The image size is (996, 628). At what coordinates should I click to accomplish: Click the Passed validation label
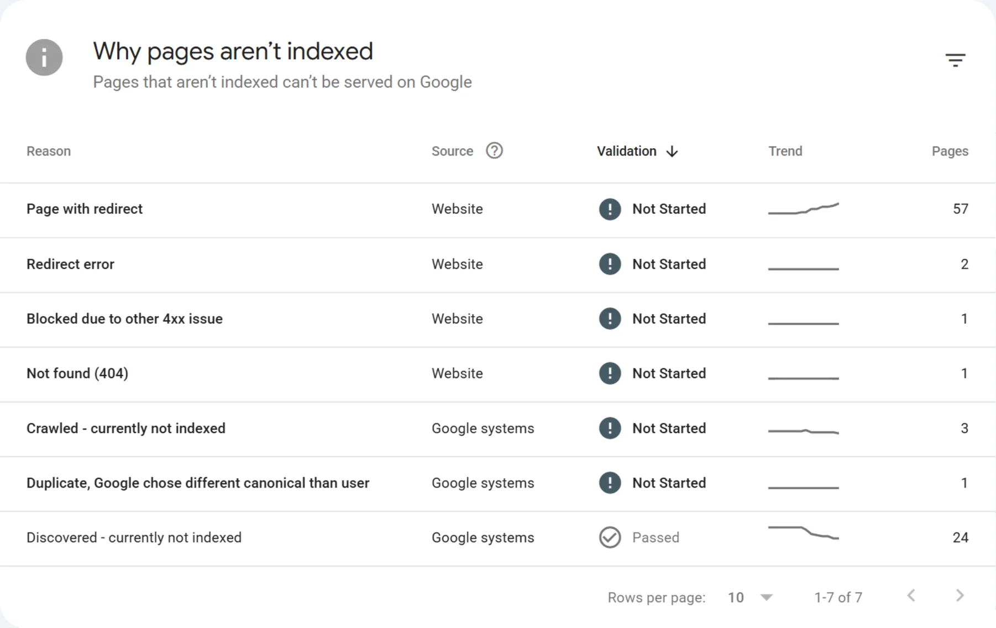click(x=656, y=537)
